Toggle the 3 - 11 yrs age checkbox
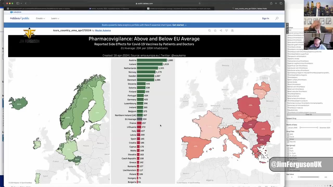Viewport: 333px width, 187px height. [288, 156]
